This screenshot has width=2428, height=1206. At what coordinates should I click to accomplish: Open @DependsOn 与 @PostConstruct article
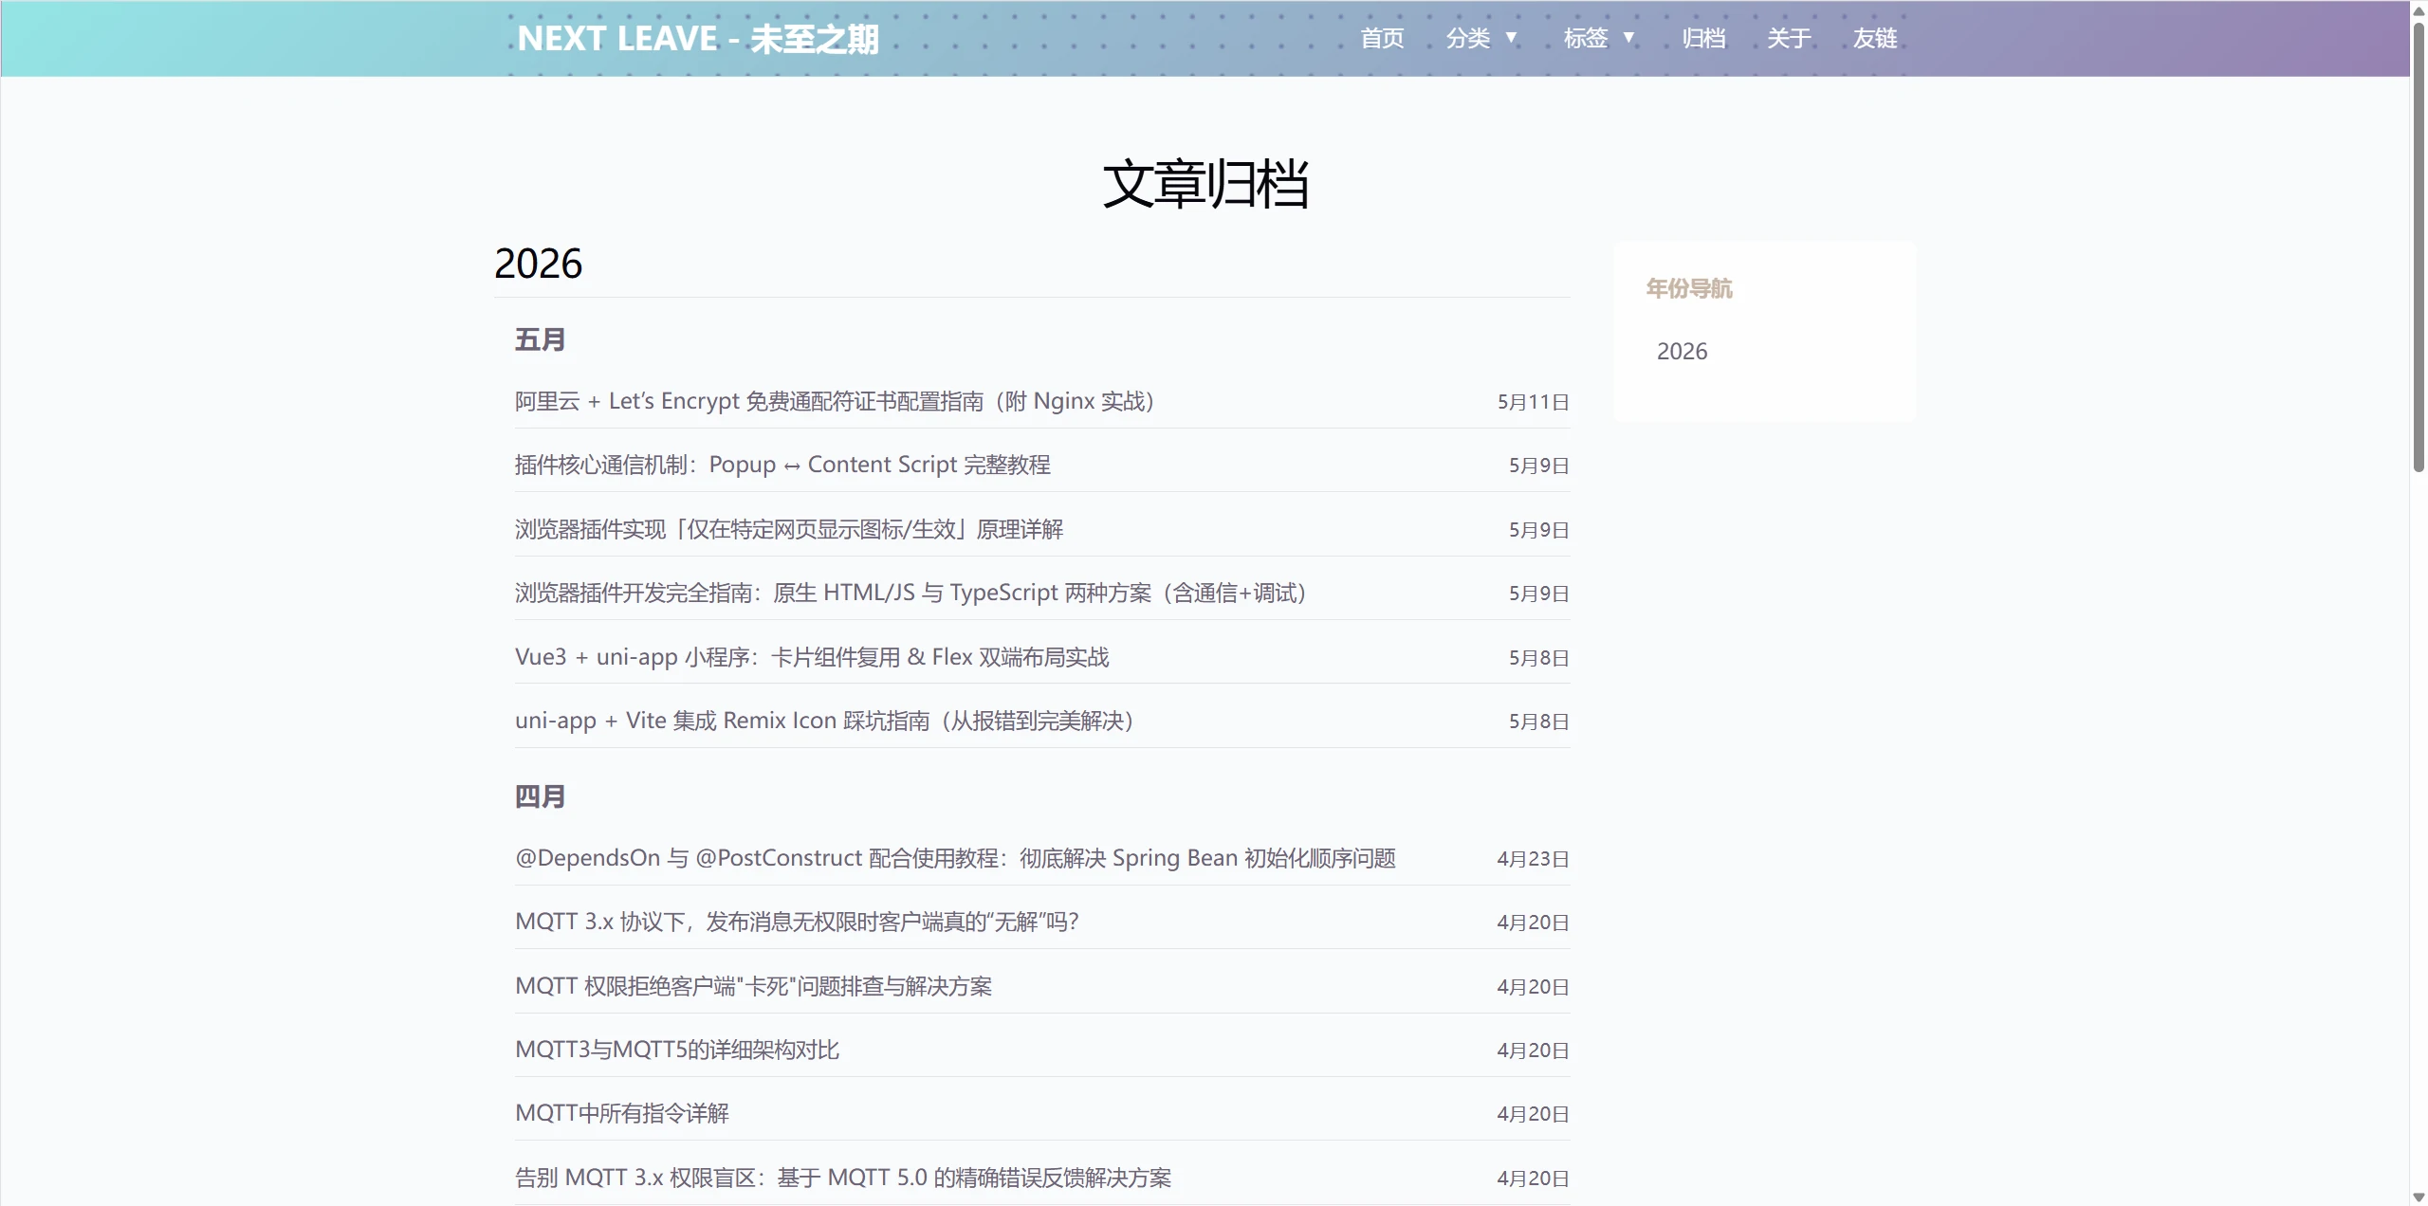point(955,858)
